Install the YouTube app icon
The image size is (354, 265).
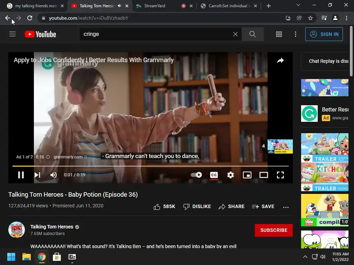[x=288, y=18]
